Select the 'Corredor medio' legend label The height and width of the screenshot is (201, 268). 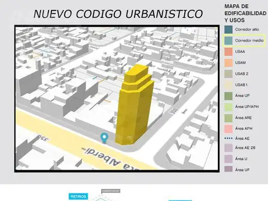tap(249, 40)
